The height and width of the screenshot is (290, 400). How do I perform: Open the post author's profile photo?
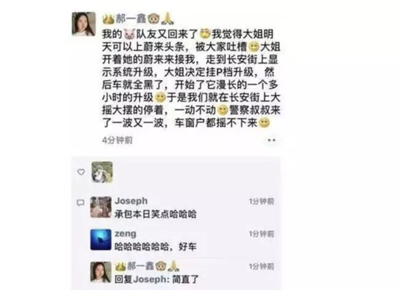(84, 23)
